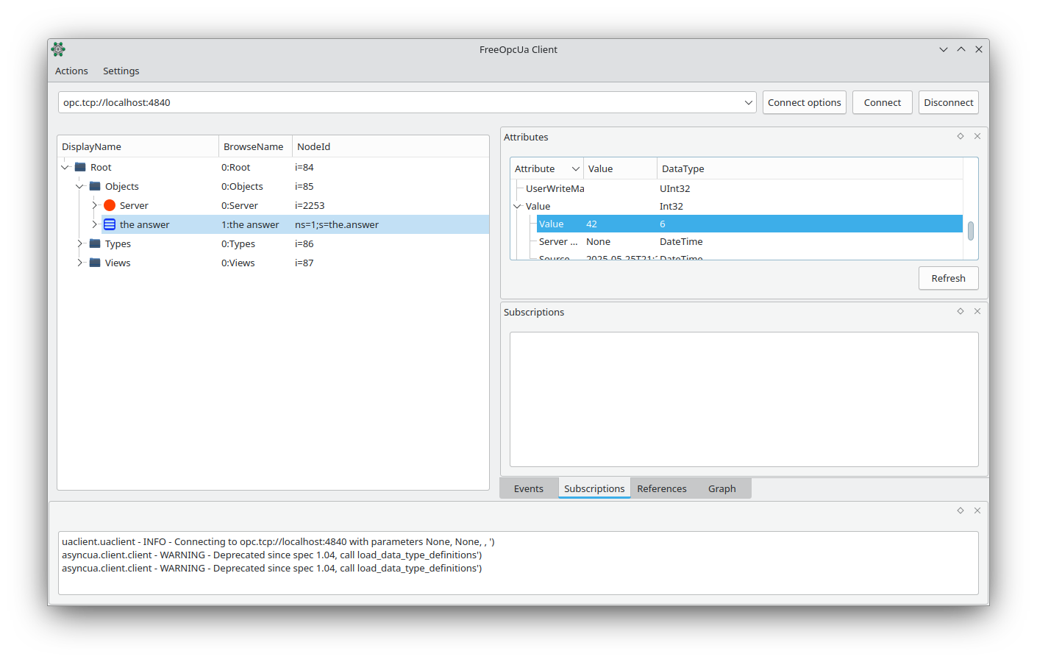
Task: Close the Attributes panel
Action: click(x=977, y=136)
